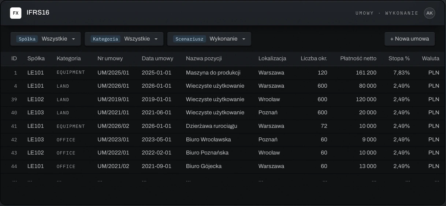Sort by the Waluta column header
This screenshot has height=206, width=446.
tap(431, 58)
